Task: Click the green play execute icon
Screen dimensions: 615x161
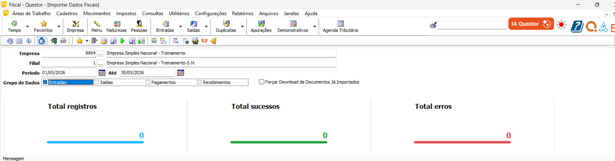Action: [x=122, y=41]
